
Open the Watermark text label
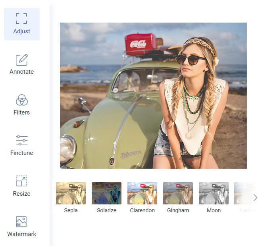pos(21,234)
